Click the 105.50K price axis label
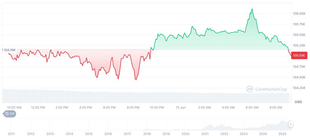 click(299, 35)
